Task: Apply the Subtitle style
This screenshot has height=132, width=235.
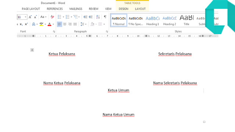Action: click(x=200, y=21)
